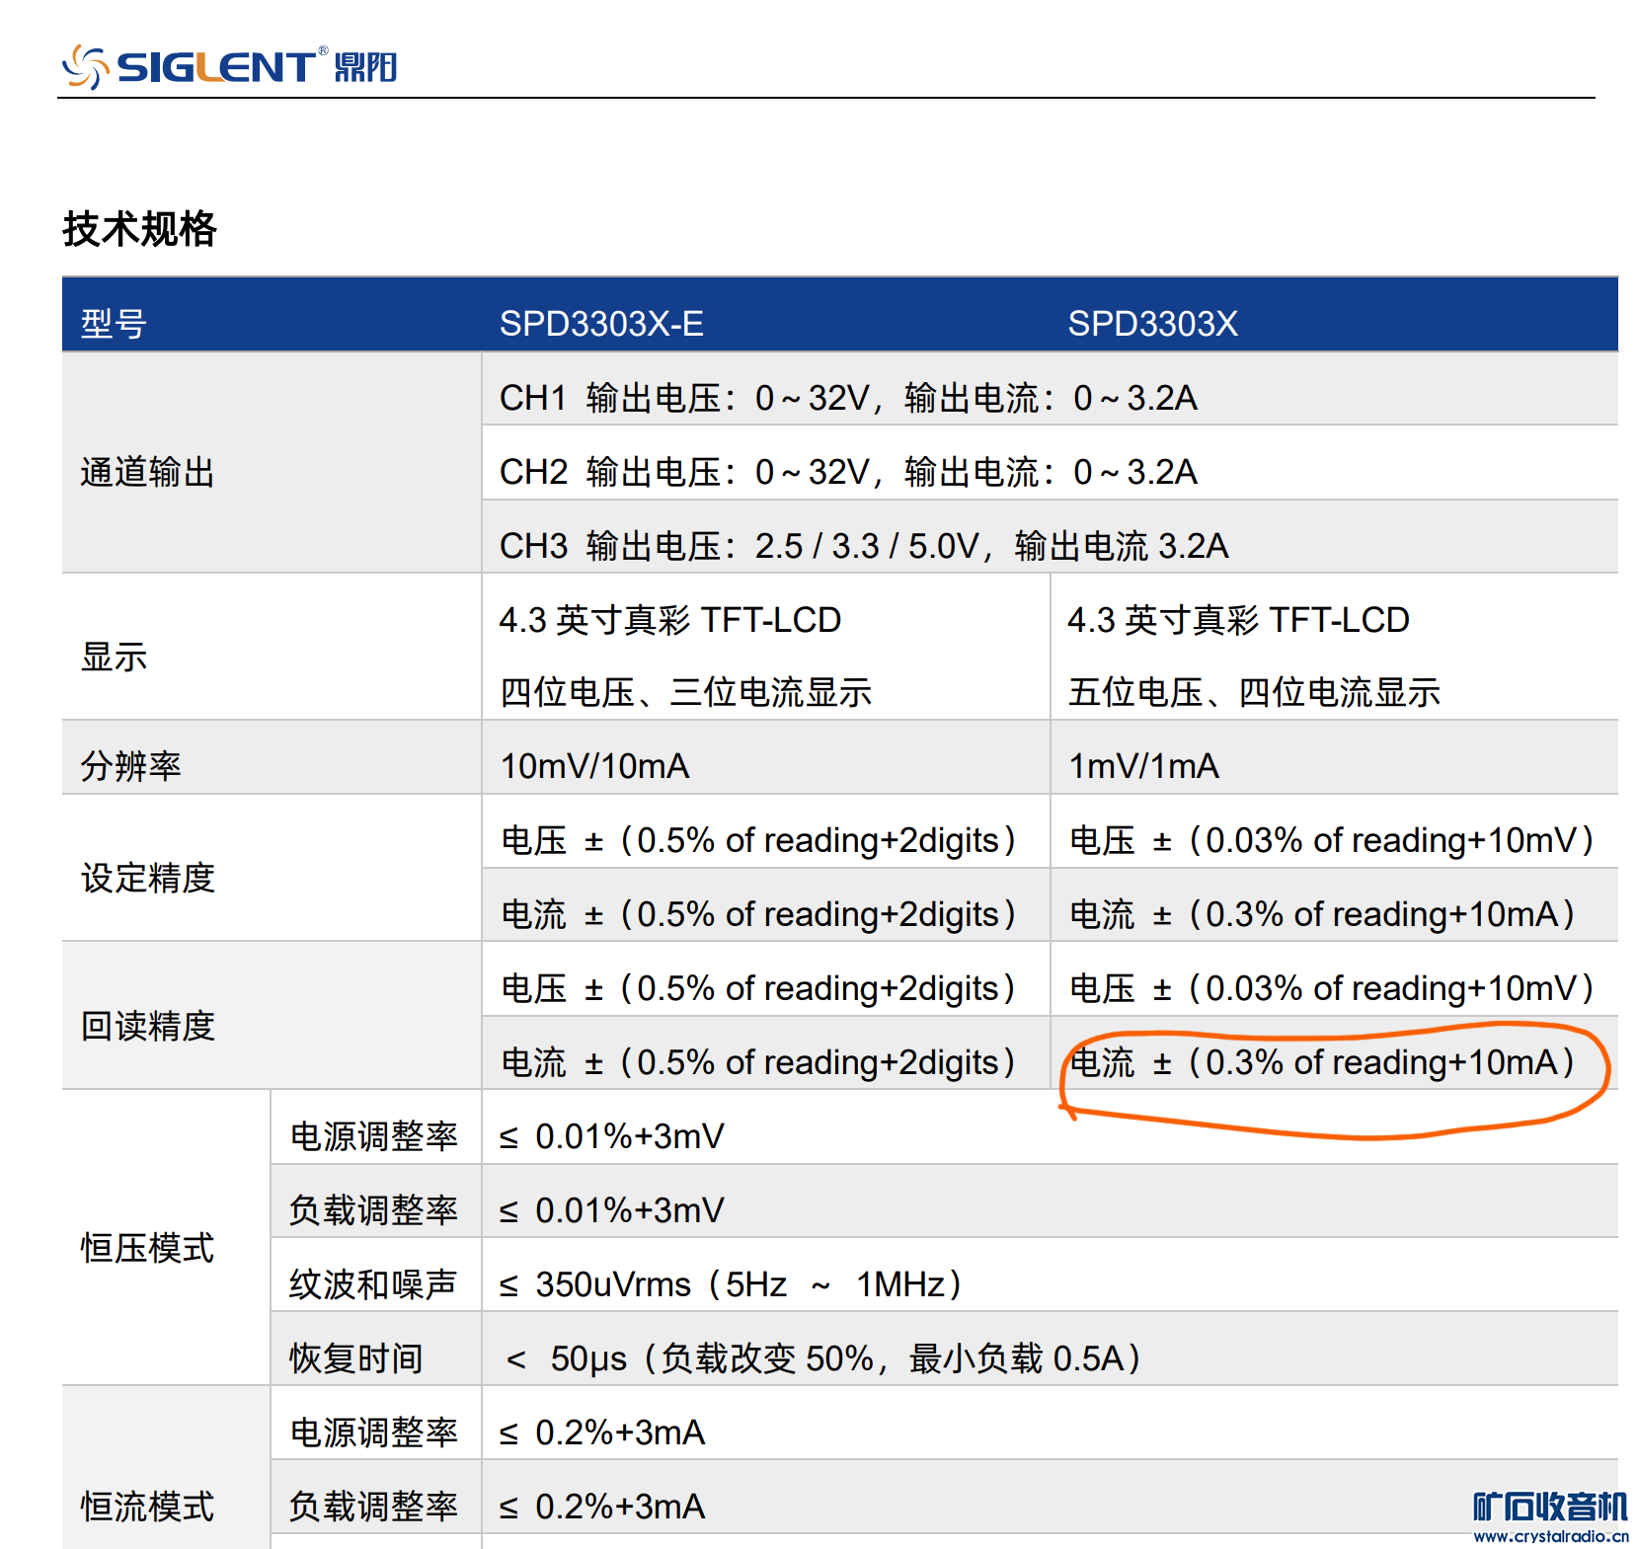Click the '通道输出' row label
Viewport: 1637px width, 1549px height.
click(147, 472)
